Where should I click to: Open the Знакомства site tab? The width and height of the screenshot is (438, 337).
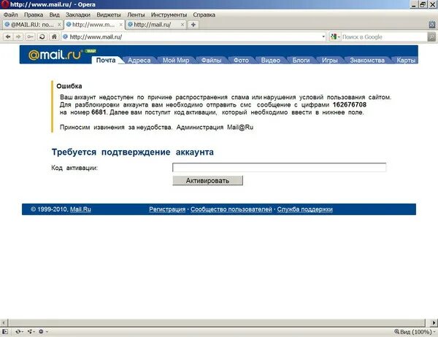pos(367,60)
